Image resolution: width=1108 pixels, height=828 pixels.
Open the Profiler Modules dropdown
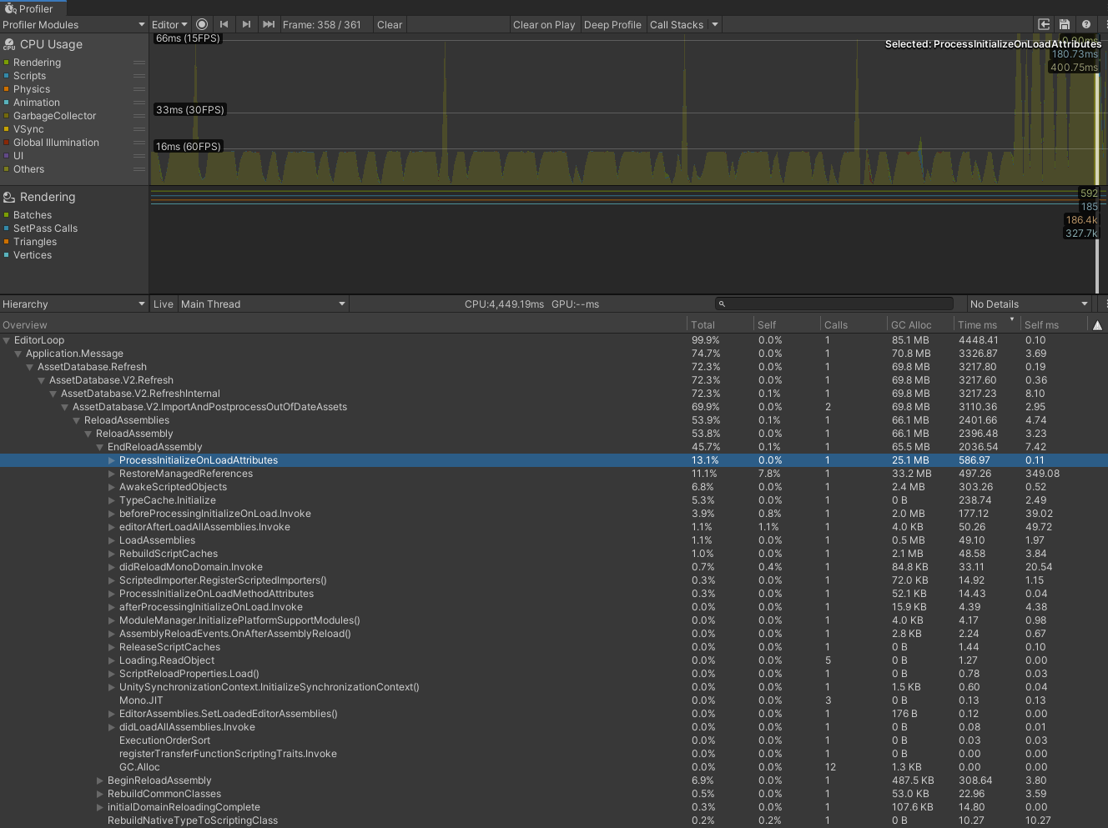pos(73,24)
